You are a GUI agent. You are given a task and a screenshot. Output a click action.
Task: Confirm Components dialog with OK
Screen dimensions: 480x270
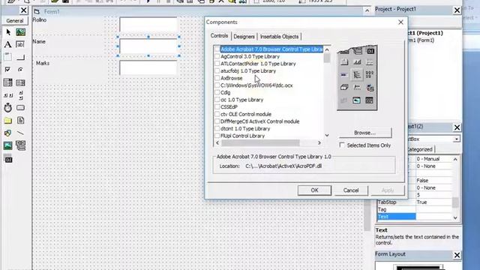pyautogui.click(x=314, y=190)
